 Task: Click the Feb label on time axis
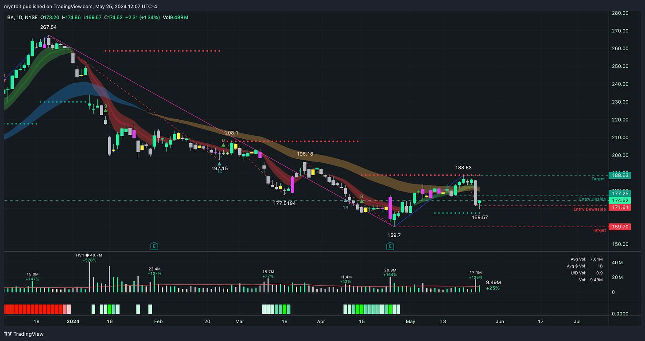point(158,321)
